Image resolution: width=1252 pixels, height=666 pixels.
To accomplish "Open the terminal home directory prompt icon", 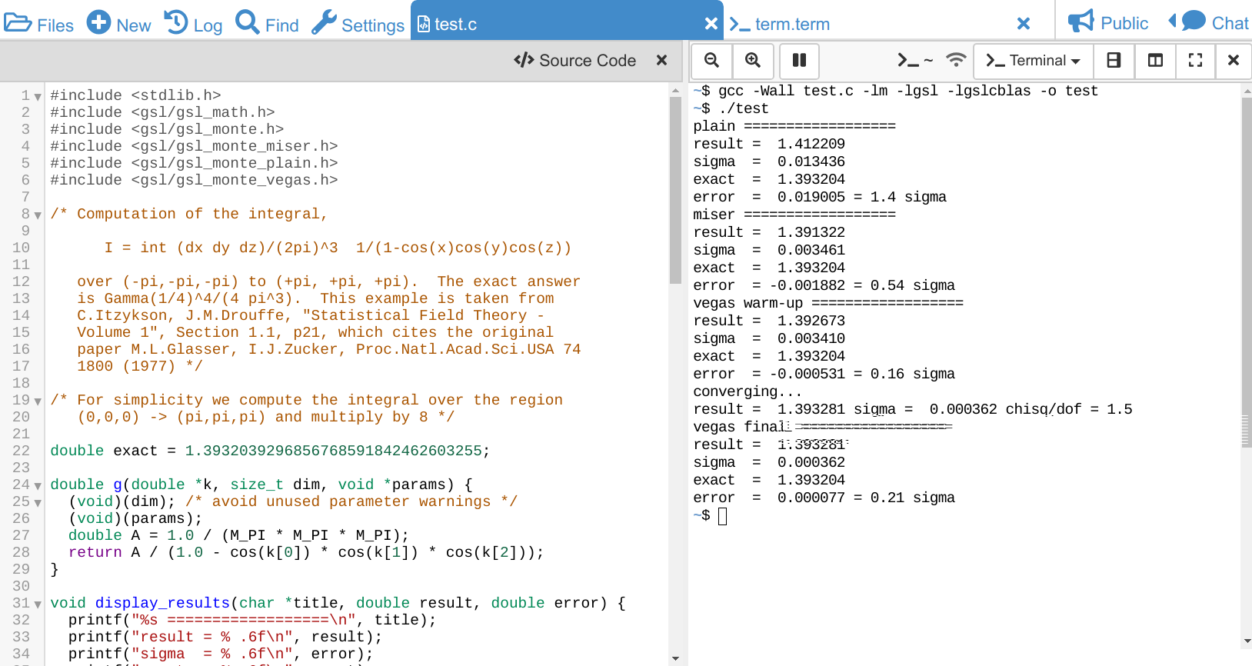I will 914,60.
